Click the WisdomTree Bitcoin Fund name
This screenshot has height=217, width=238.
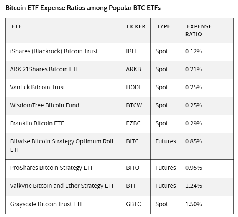pyautogui.click(x=44, y=105)
